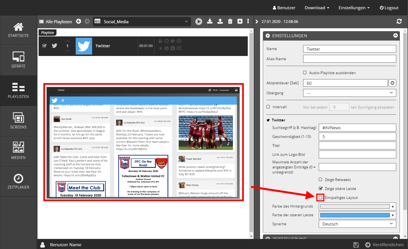Click the Abspieldauer field with 60
The image size is (408, 249).
(x=345, y=83)
